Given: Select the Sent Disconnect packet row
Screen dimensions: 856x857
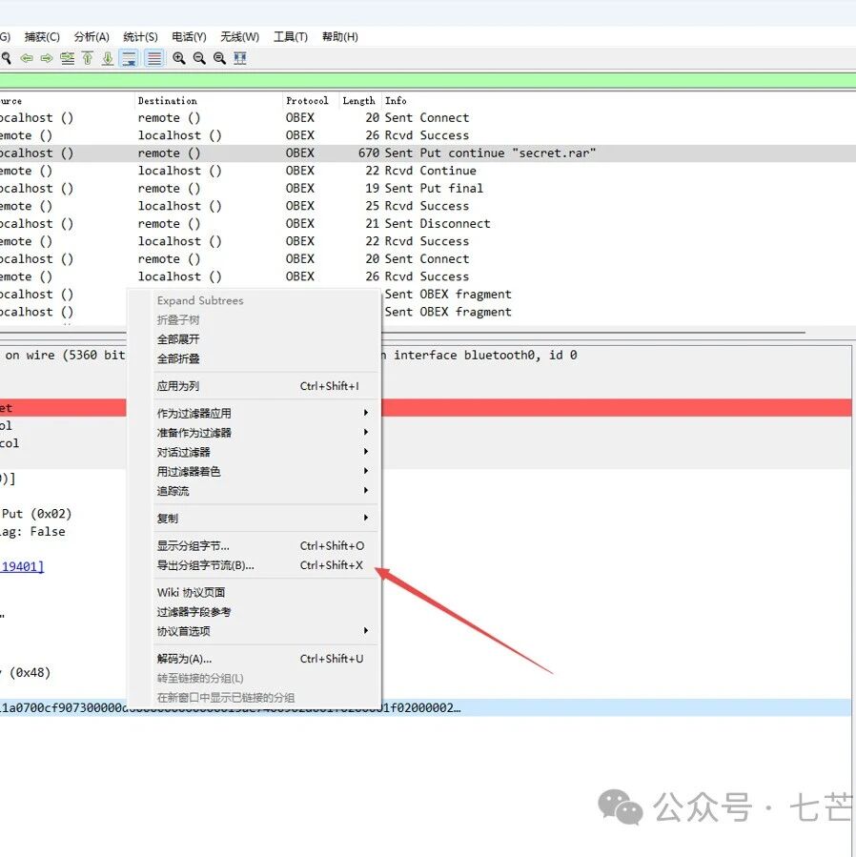Looking at the screenshot, I should [428, 223].
